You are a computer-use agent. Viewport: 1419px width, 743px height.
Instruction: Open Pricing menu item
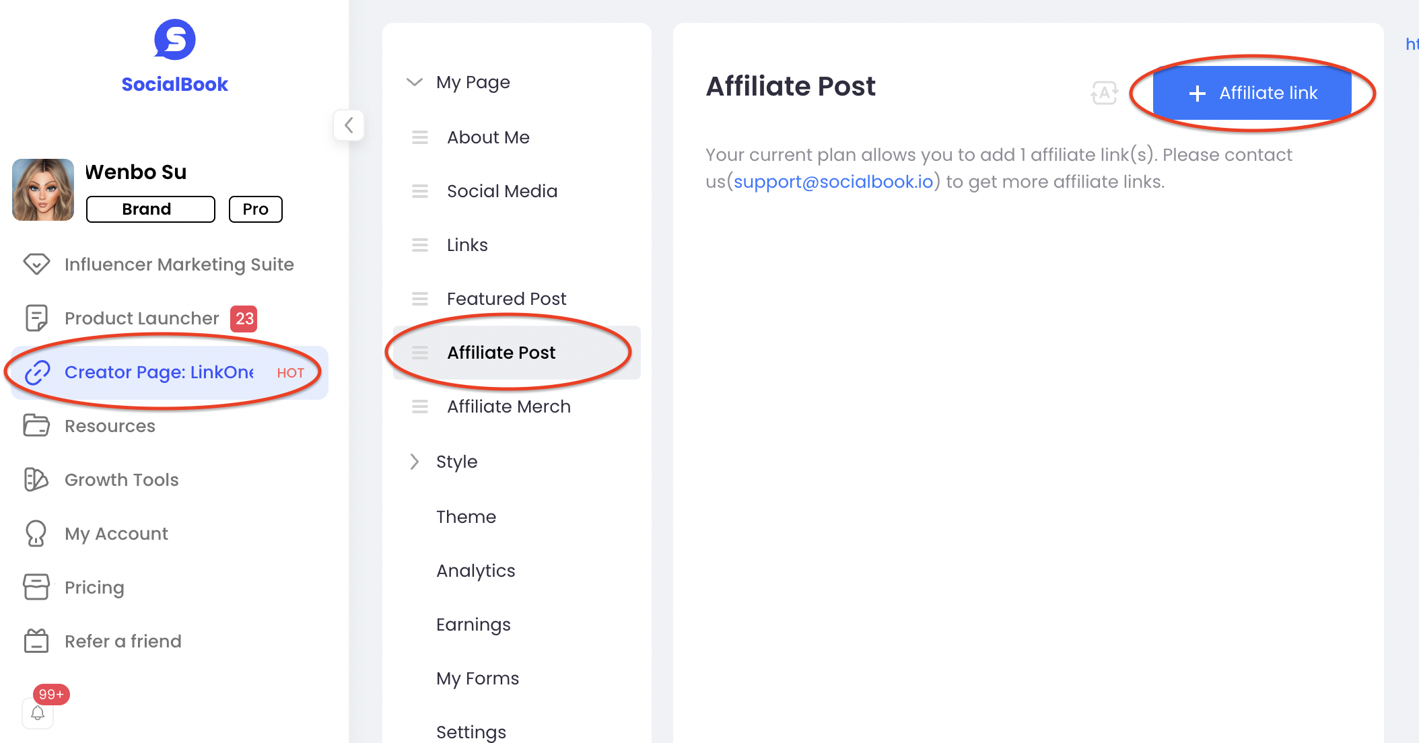click(x=170, y=588)
